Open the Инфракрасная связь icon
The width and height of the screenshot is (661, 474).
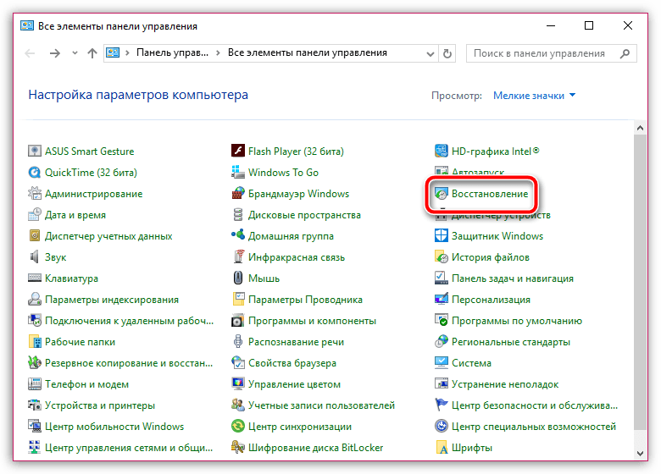tap(238, 256)
